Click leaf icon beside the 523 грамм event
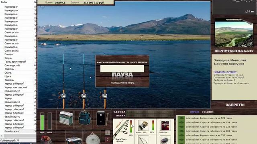This screenshot has width=257, height=144. pos(181,118)
